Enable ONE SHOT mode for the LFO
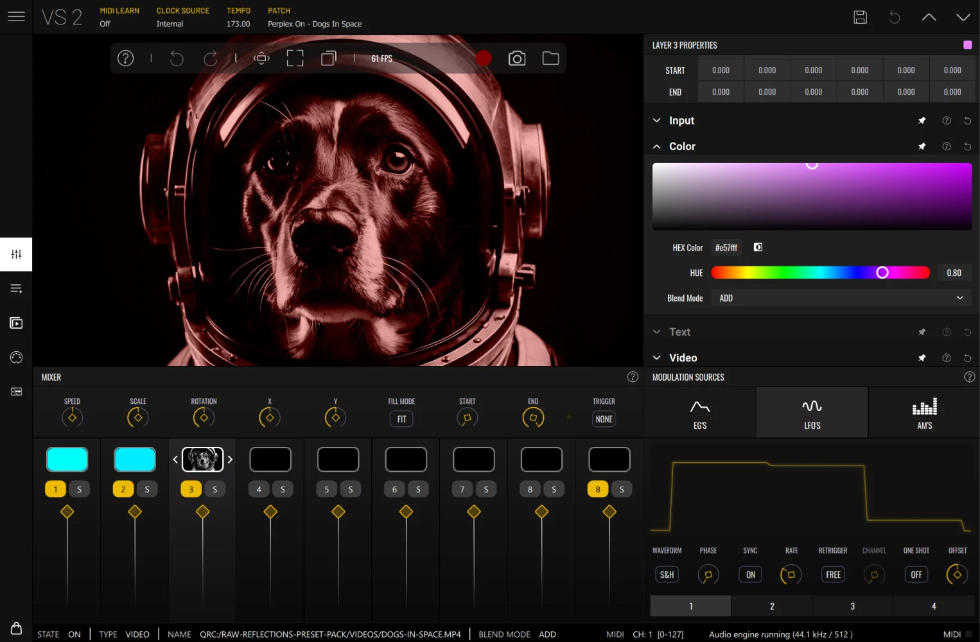Viewport: 980px width, 642px height. [916, 575]
